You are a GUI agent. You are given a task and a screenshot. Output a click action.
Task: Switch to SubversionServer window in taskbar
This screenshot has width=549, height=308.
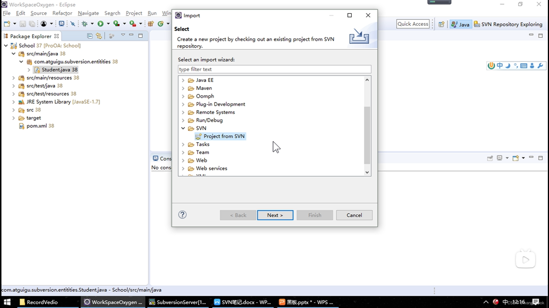(x=178, y=302)
